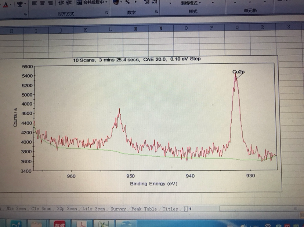Image resolution: width=304 pixels, height=227 pixels.
Task: Click the 5600 y-axis label
Action: point(27,67)
